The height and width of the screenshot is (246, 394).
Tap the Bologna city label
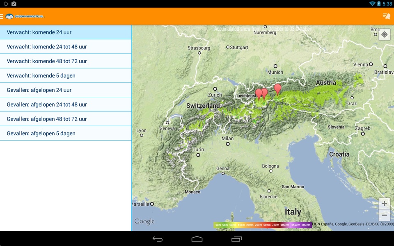click(270, 166)
